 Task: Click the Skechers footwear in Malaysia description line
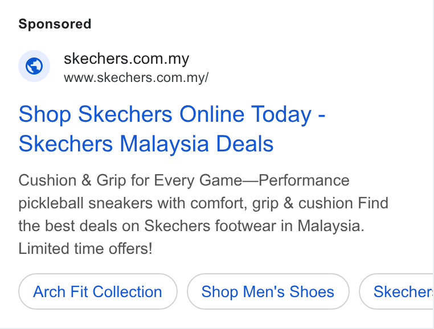191,226
